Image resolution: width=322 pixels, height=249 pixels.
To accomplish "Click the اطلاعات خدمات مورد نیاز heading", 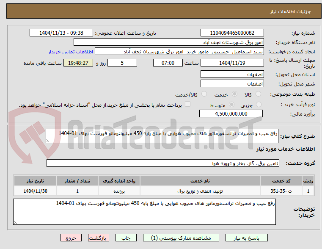I will (286, 149).
